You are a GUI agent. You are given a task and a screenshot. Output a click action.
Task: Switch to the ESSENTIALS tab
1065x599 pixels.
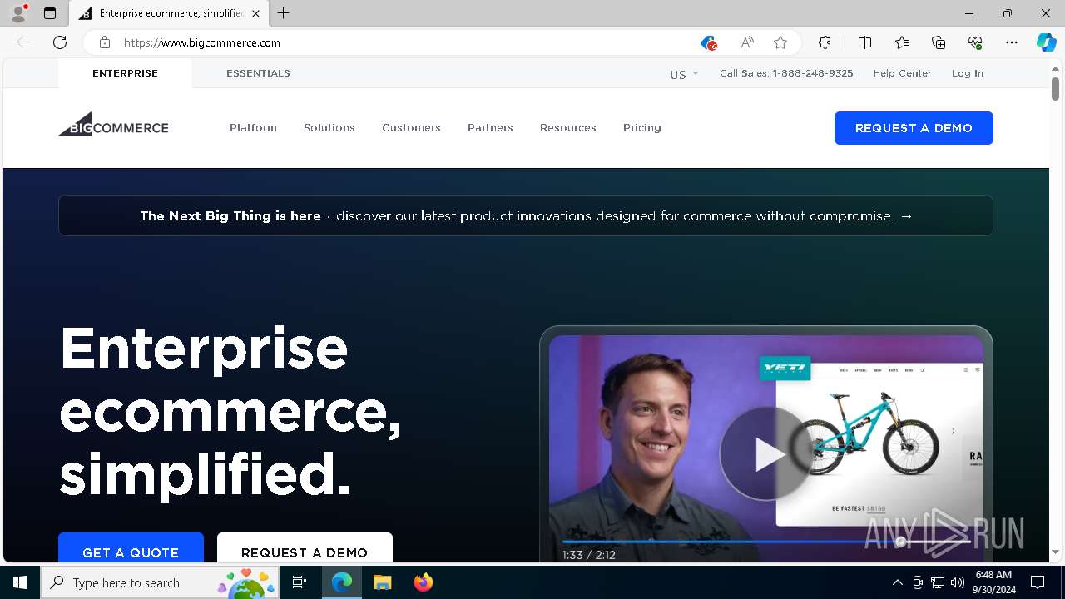coord(258,73)
